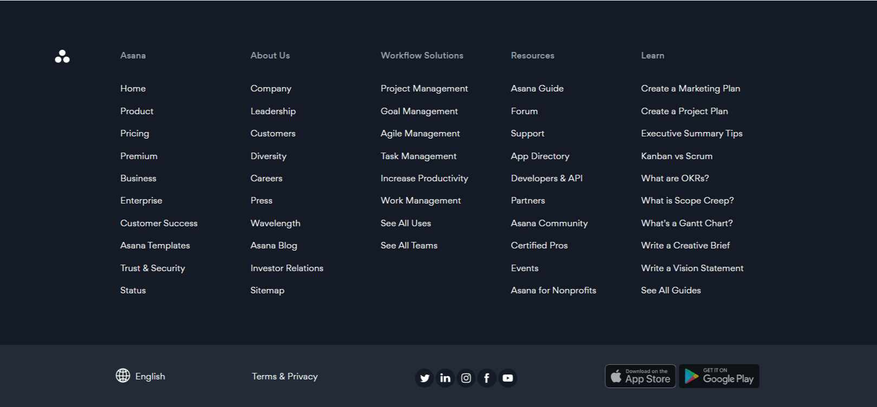877x407 pixels.
Task: Open the Press link
Action: (261, 200)
